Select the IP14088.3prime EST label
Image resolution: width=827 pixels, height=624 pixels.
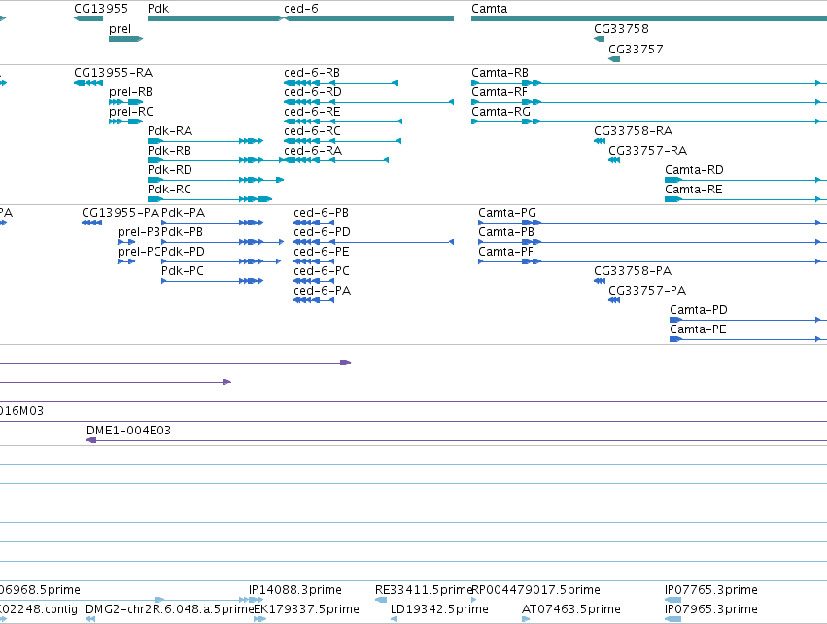pos(294,590)
